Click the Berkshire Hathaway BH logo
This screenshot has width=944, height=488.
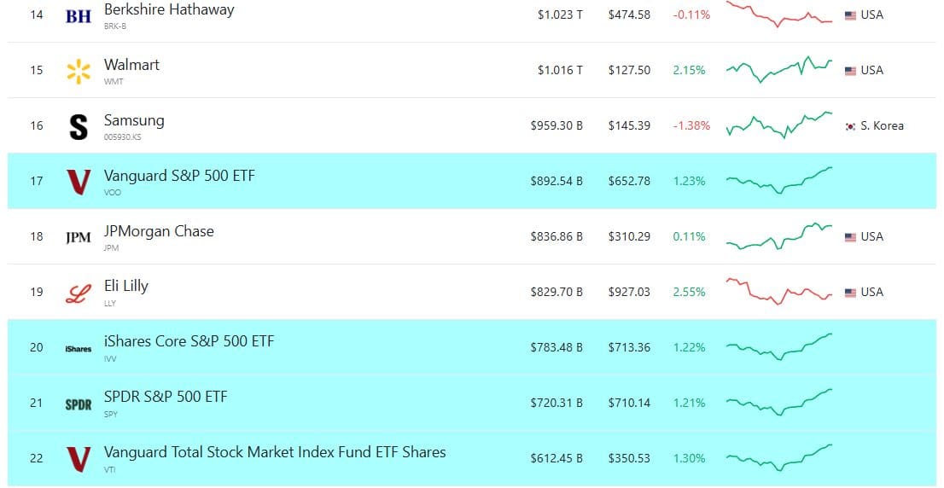(79, 16)
